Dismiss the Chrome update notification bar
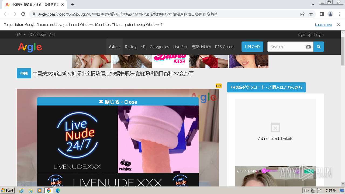345x194 pixels. pos(339,25)
